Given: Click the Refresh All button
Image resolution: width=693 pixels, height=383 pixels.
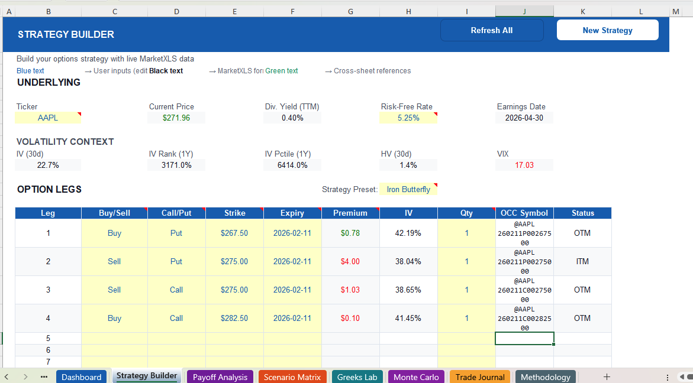Looking at the screenshot, I should pyautogui.click(x=492, y=30).
